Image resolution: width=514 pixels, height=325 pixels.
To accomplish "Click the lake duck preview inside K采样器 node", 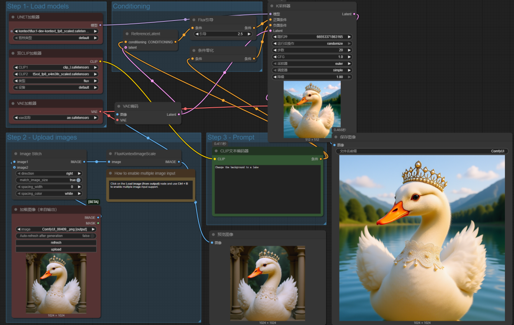I will click(312, 110).
